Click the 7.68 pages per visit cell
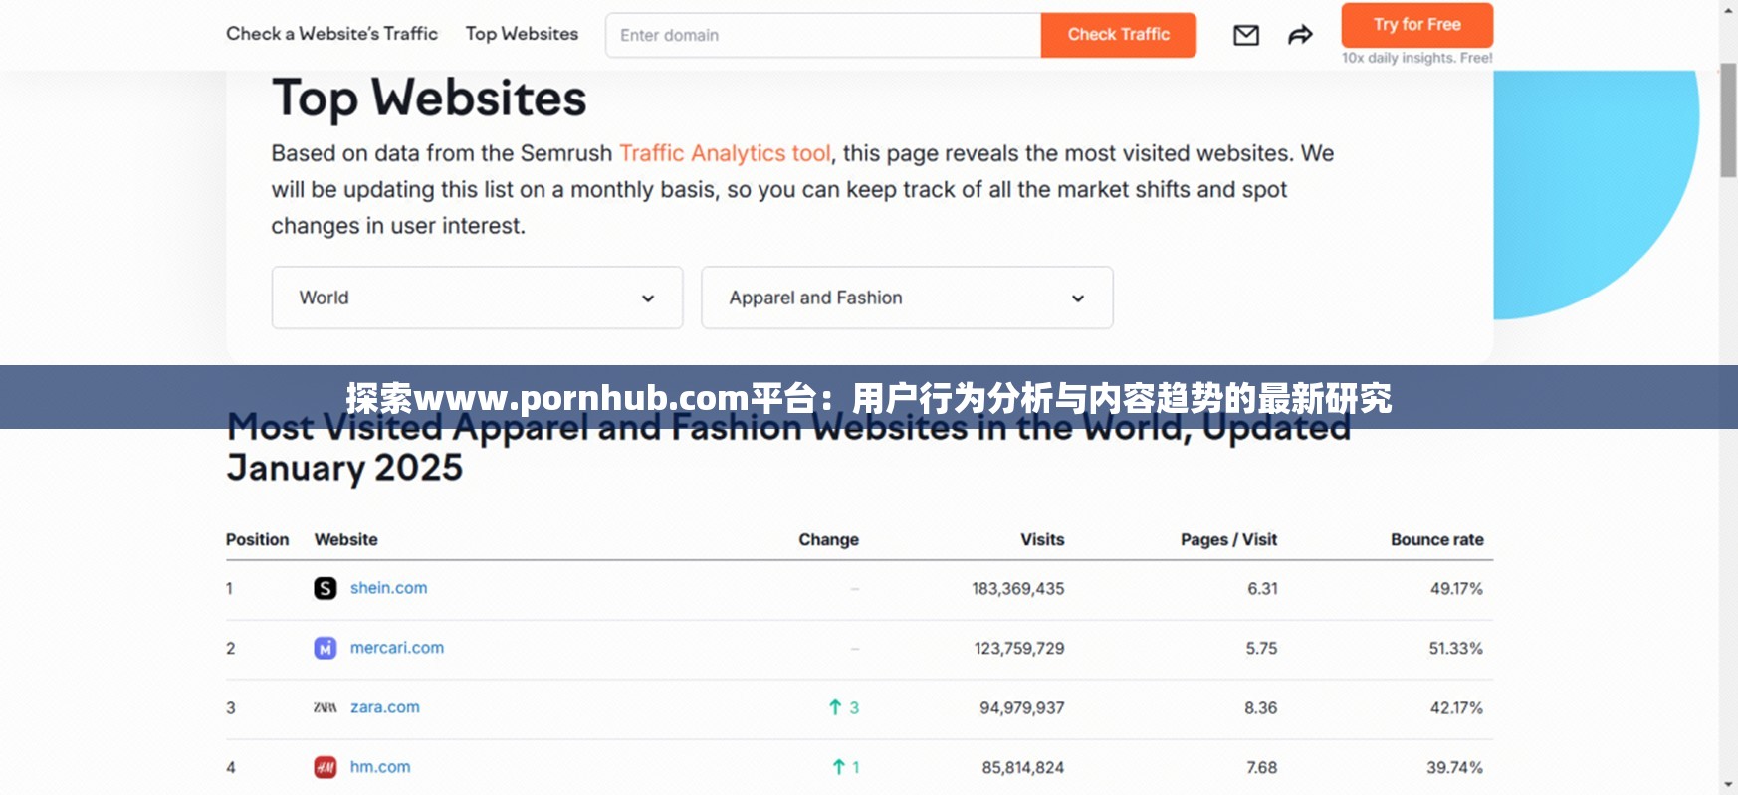The width and height of the screenshot is (1738, 795). pos(1261,768)
